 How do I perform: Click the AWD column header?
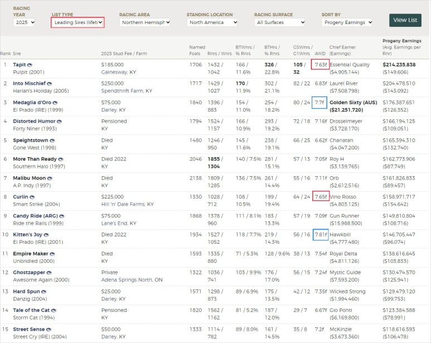(320, 54)
